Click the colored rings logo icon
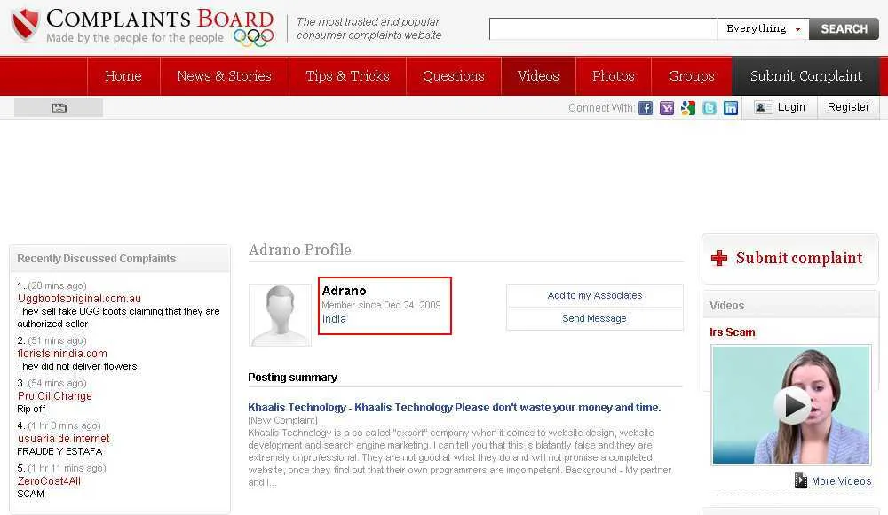Viewport: 888px width, 515px height. 253,37
